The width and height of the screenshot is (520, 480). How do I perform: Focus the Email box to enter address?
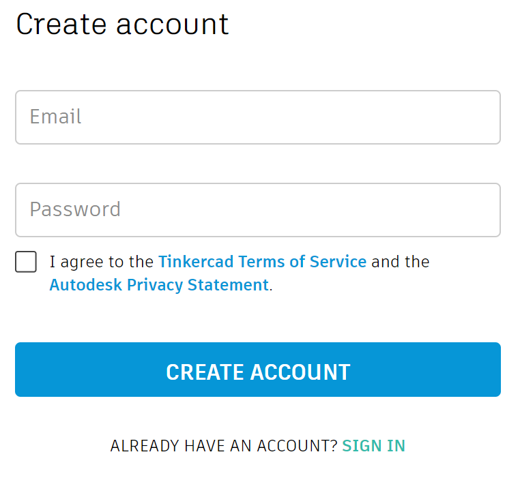tap(258, 117)
